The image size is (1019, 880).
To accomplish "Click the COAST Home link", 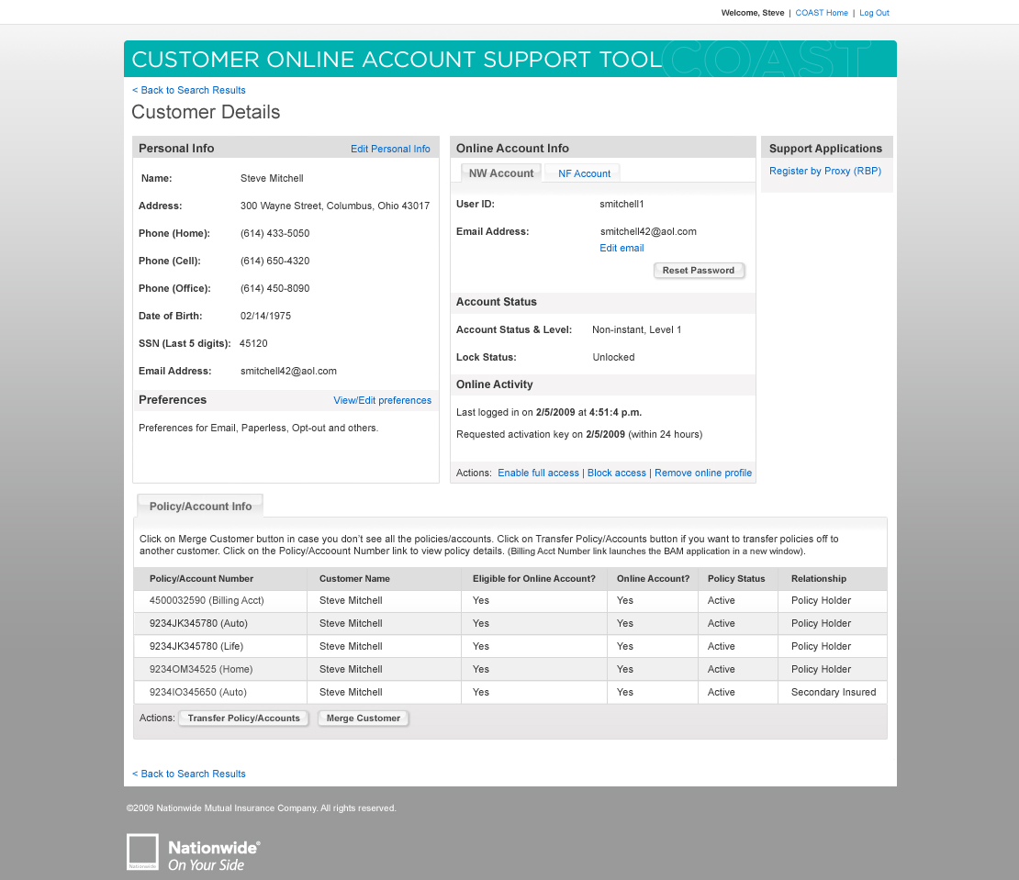I will point(822,12).
